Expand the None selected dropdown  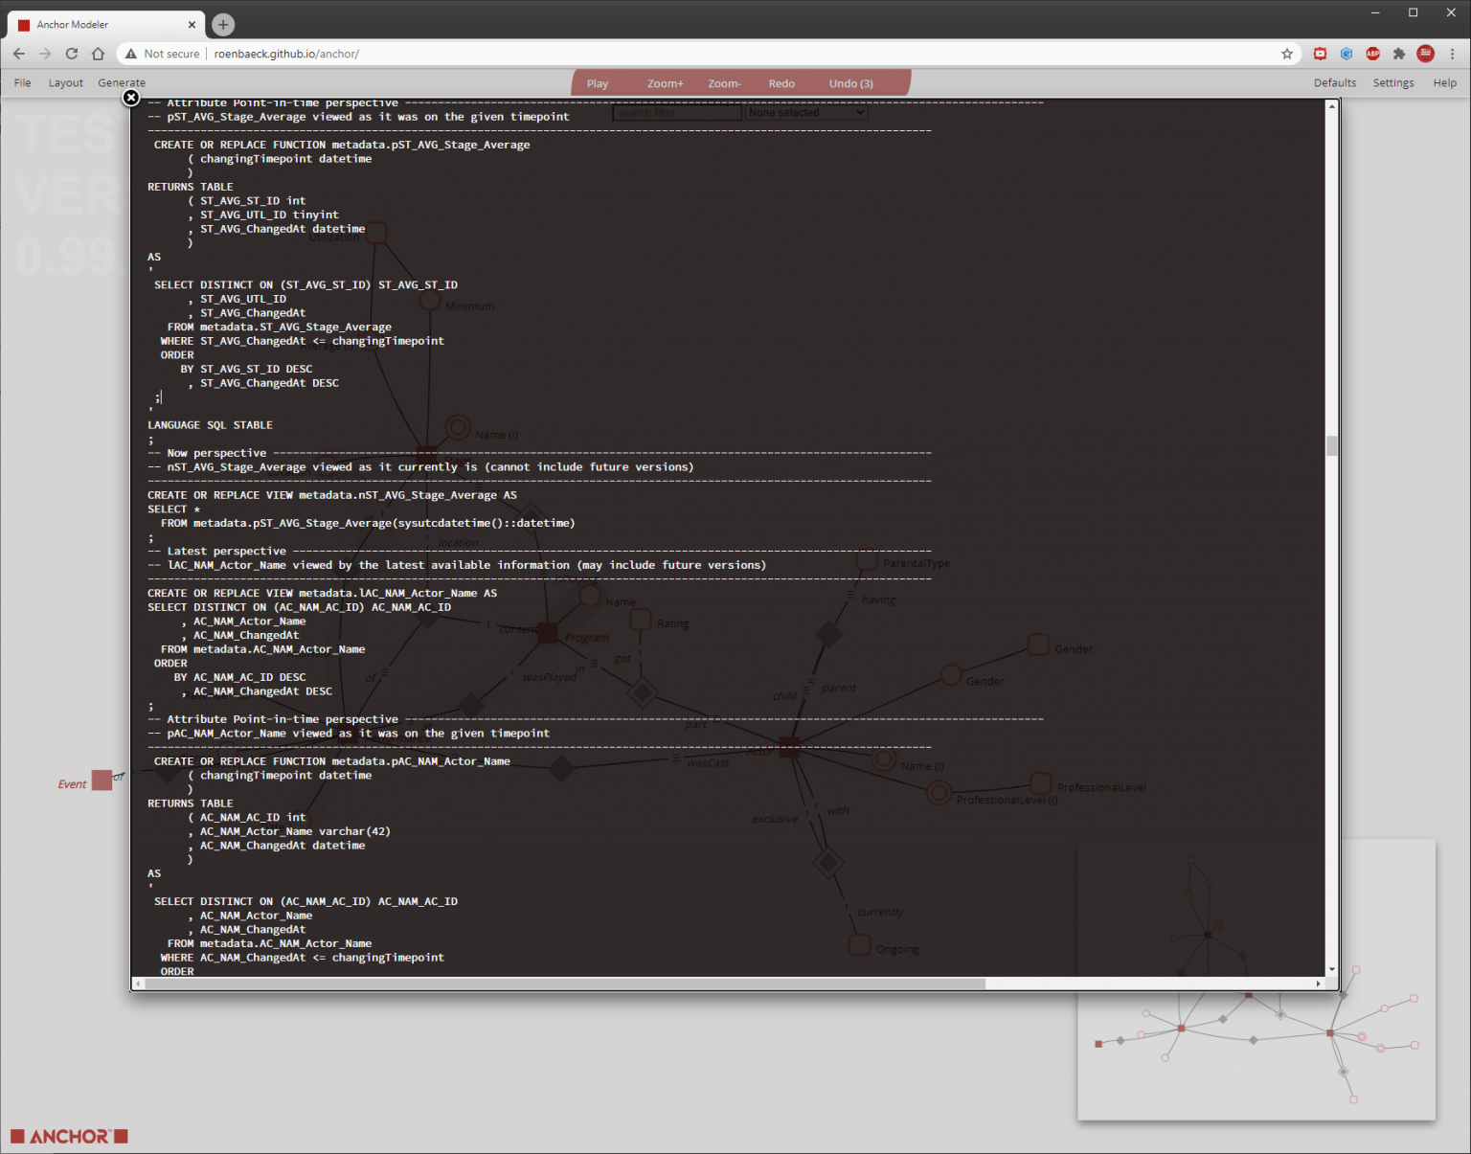point(806,113)
